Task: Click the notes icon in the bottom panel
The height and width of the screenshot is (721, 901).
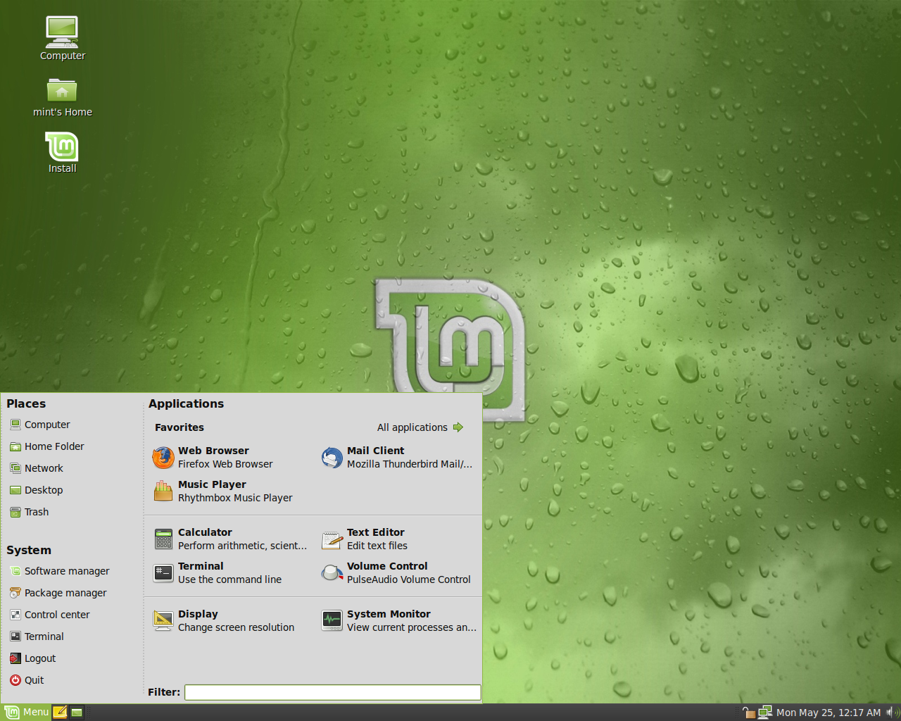Action: (61, 712)
